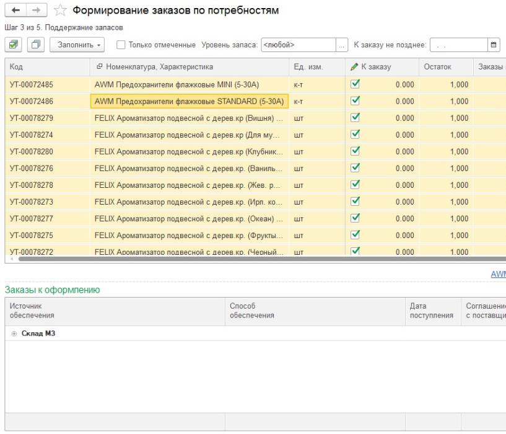This screenshot has height=434, width=506.
Task: Click the back navigation arrow
Action: [x=14, y=11]
